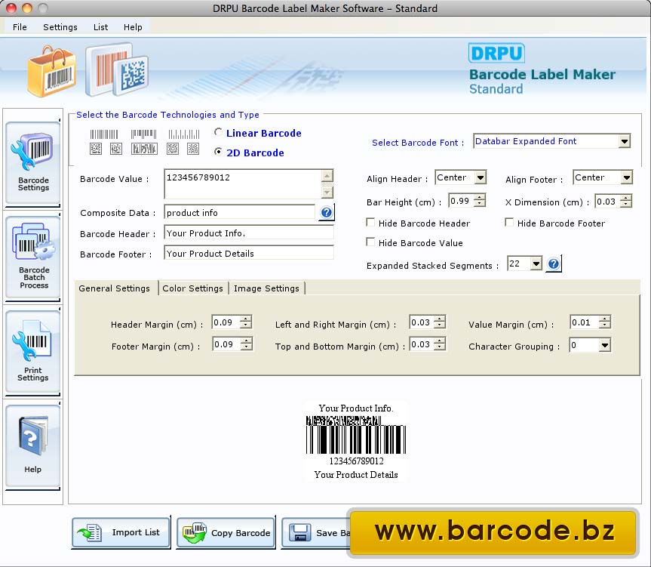Toggle Hide Barcode Value checkbox
The width and height of the screenshot is (651, 567).
coord(370,242)
